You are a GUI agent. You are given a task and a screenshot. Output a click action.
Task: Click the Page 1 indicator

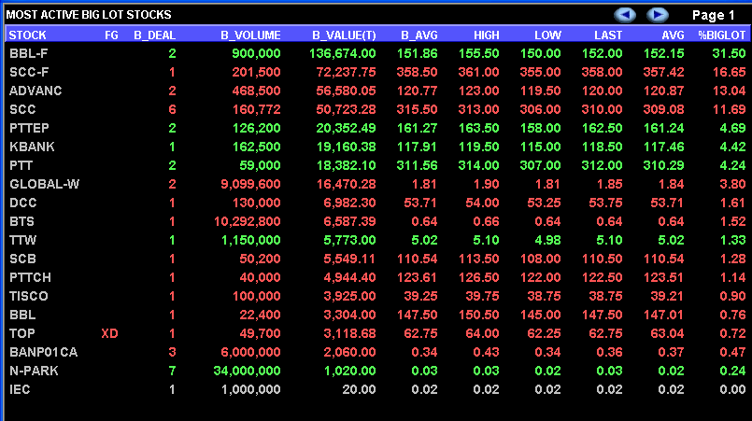tap(713, 15)
